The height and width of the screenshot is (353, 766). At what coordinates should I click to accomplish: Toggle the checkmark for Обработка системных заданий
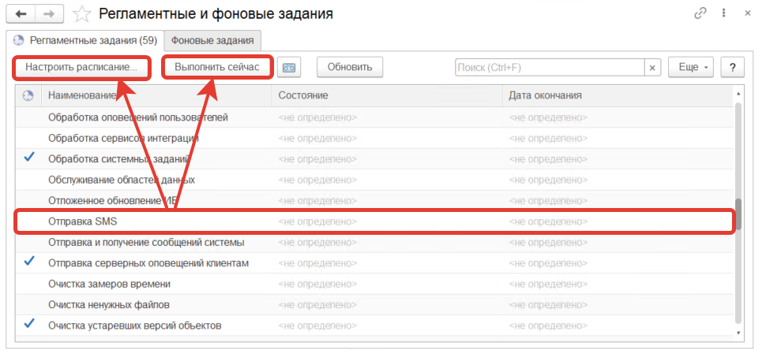(x=29, y=158)
